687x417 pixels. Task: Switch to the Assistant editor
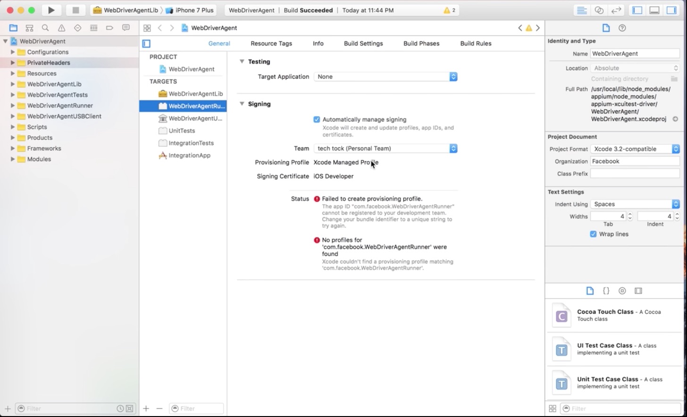pos(599,10)
